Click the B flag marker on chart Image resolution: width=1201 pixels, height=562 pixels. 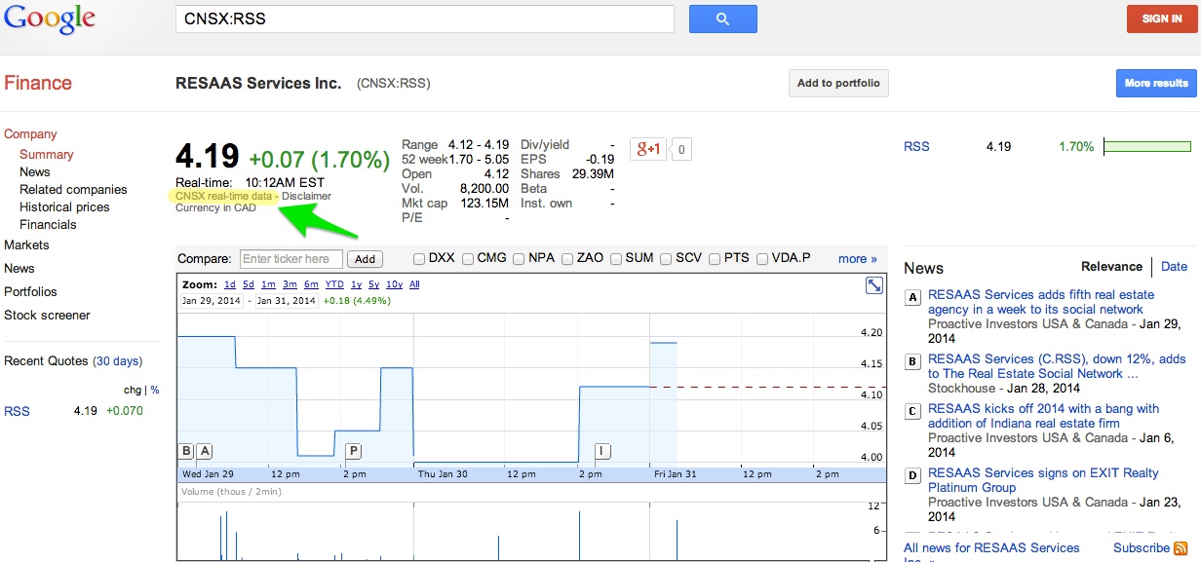(x=186, y=450)
